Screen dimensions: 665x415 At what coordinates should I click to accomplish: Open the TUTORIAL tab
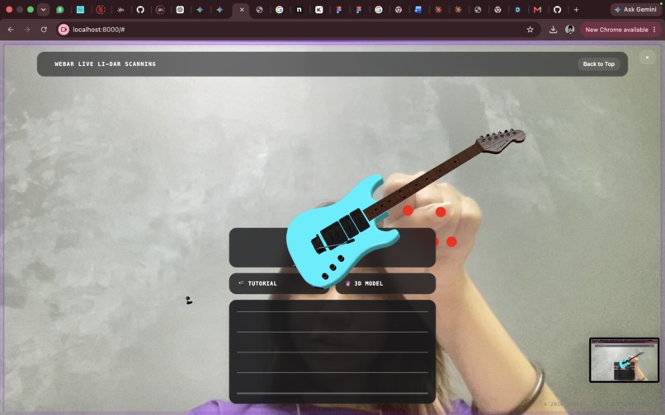(279, 283)
